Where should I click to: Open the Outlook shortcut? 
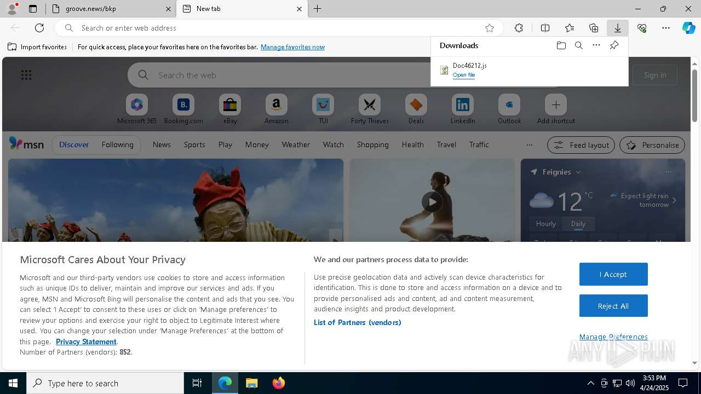(x=509, y=109)
